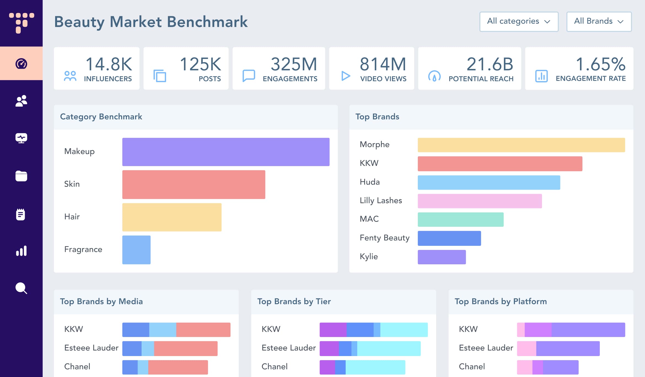Click KKW red segment in by Media chart
The width and height of the screenshot is (645, 377).
[x=203, y=330]
